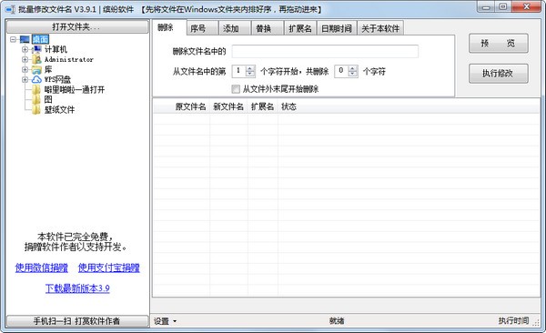Increase the delete character count
Image resolution: width=546 pixels, height=333 pixels.
click(x=353, y=68)
